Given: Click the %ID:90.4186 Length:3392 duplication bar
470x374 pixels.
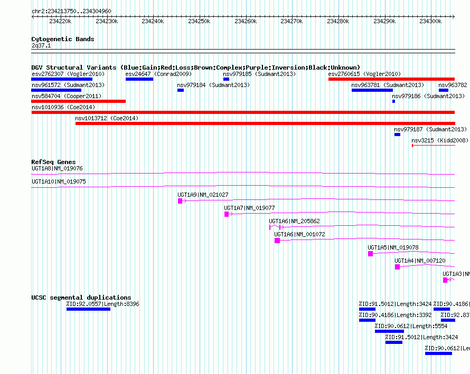Looking at the screenshot, I should click(367, 320).
